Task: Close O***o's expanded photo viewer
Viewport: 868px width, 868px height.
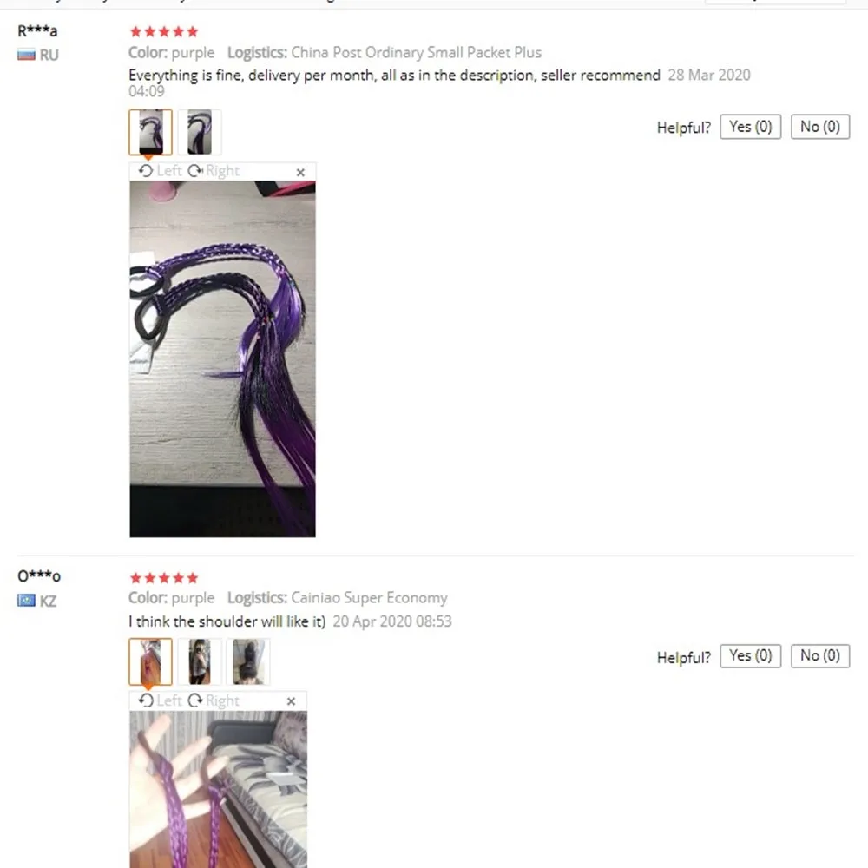Action: [x=291, y=701]
